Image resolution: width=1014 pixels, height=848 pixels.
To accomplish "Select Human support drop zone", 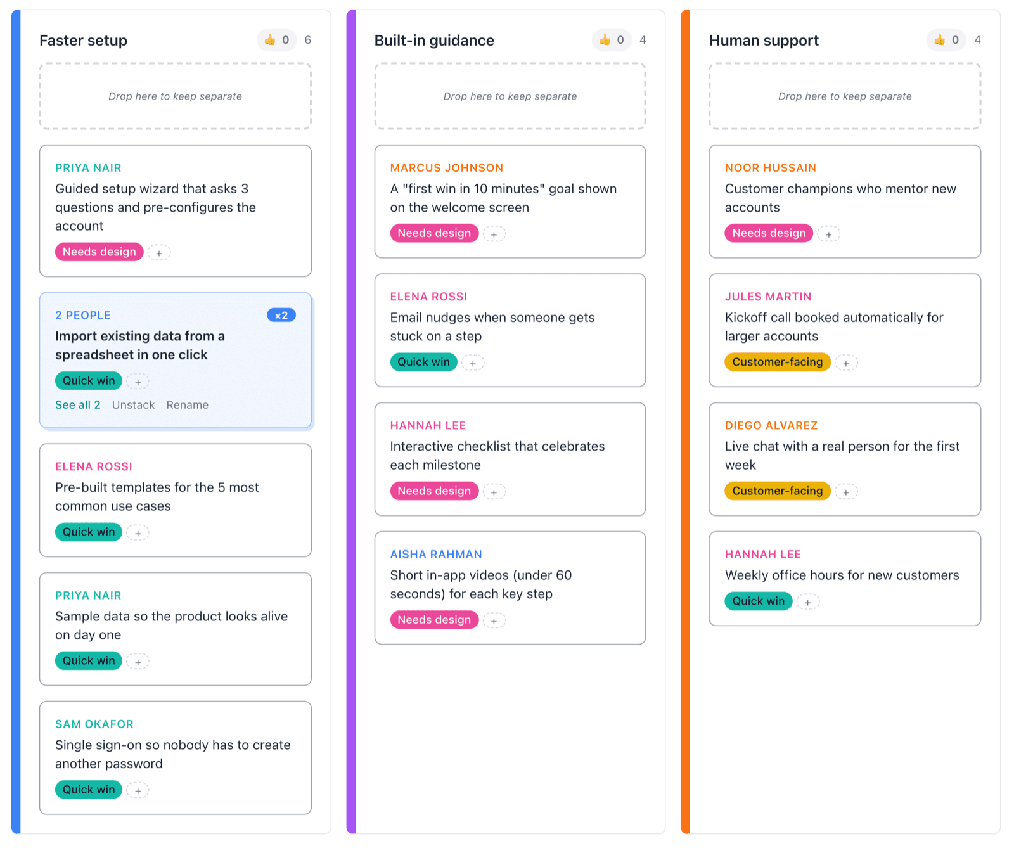I will click(845, 96).
